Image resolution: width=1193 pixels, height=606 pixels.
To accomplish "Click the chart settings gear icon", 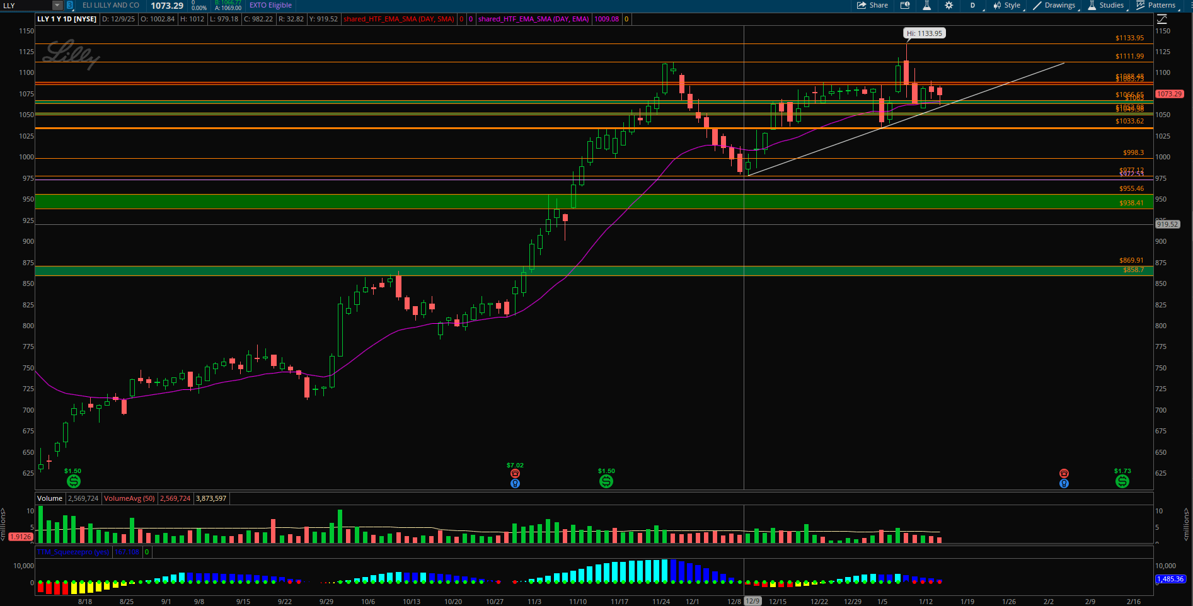I will pos(948,5).
